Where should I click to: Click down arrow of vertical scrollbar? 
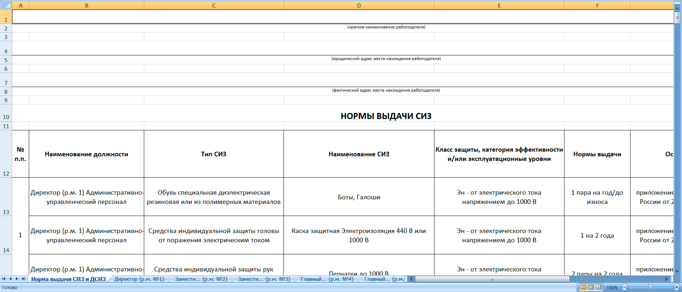[x=677, y=271]
